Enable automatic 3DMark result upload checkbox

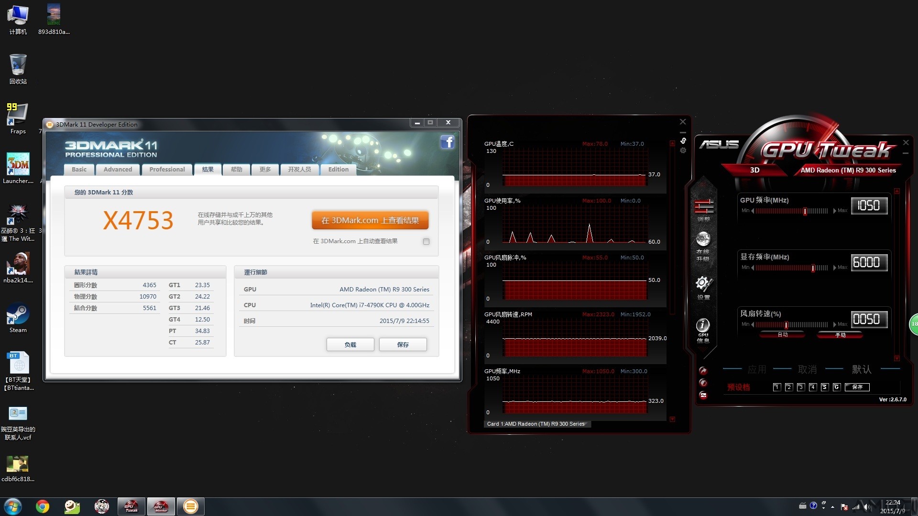click(x=426, y=241)
